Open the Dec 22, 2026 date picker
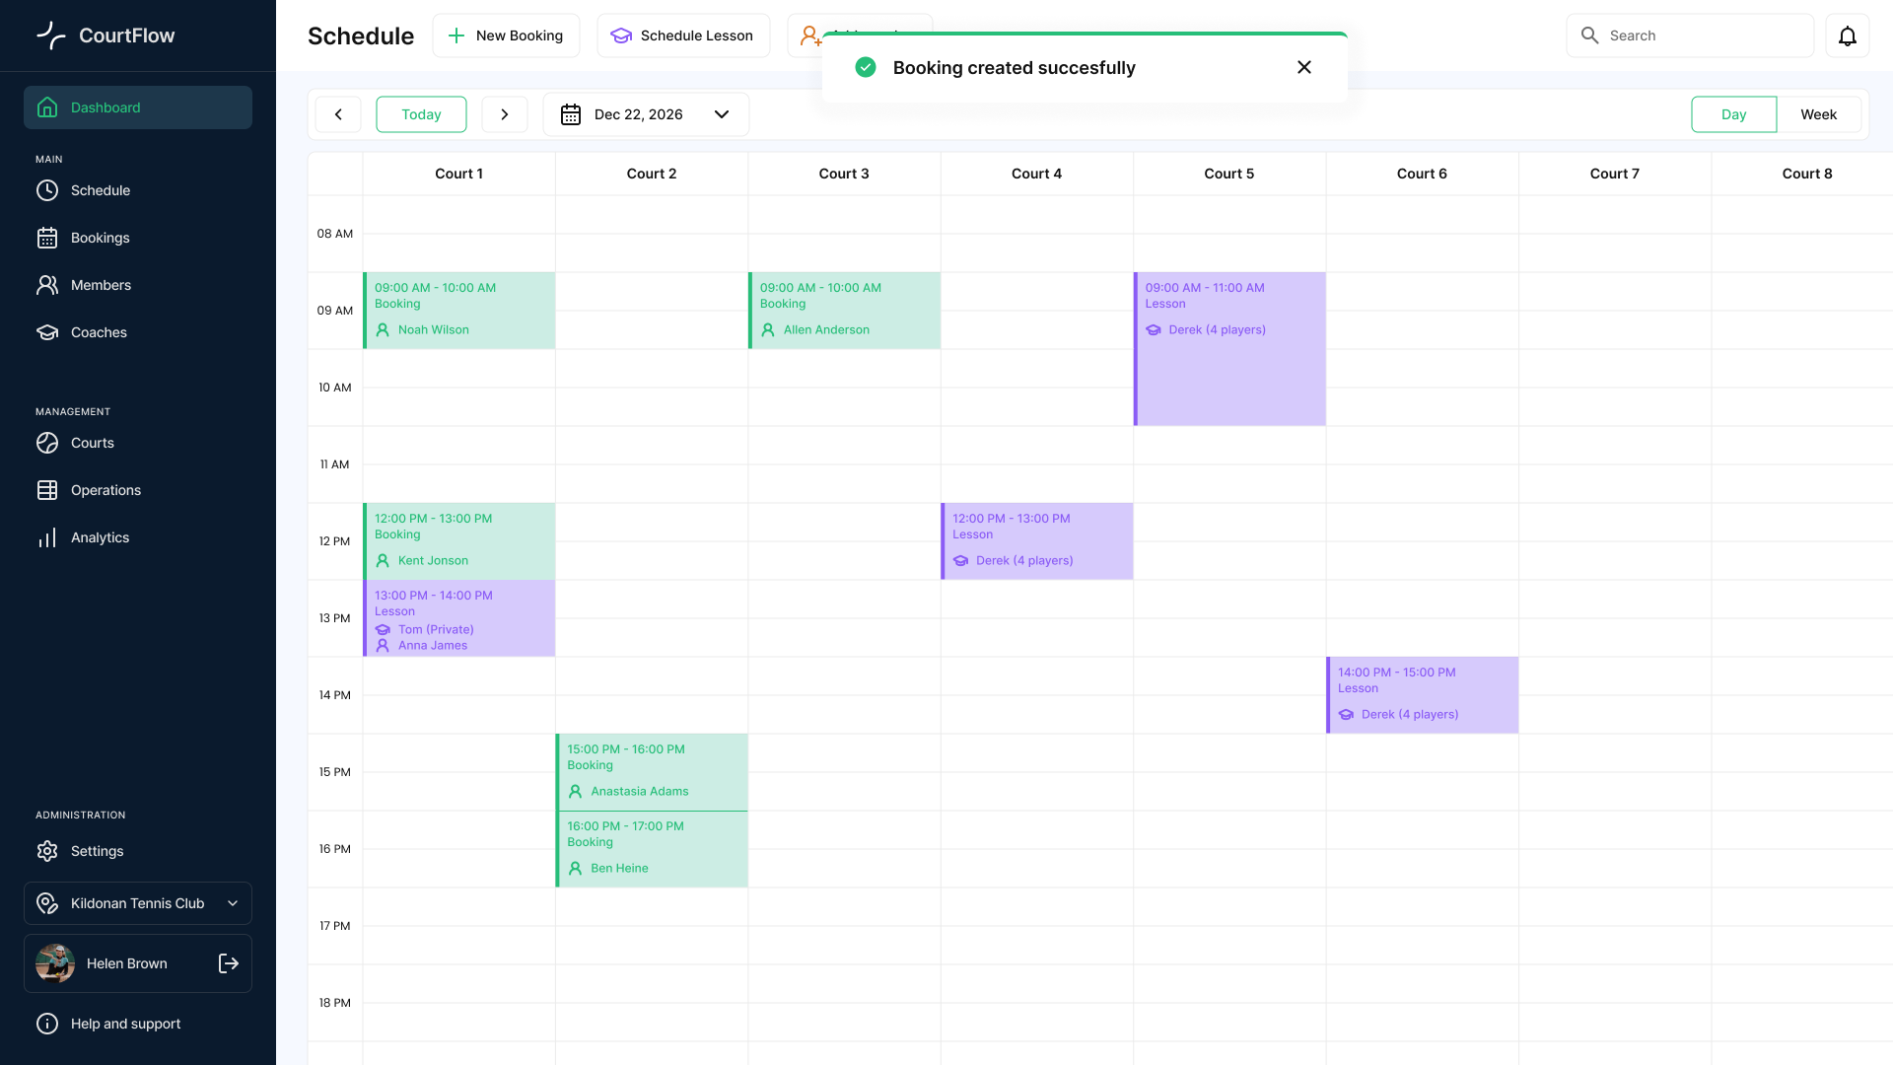Image resolution: width=1893 pixels, height=1065 pixels. pyautogui.click(x=646, y=114)
